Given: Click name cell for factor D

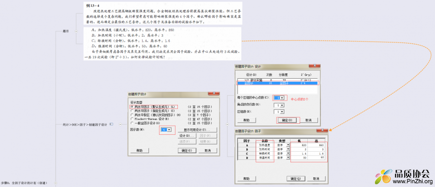Looking at the screenshot, I should tap(265, 158).
